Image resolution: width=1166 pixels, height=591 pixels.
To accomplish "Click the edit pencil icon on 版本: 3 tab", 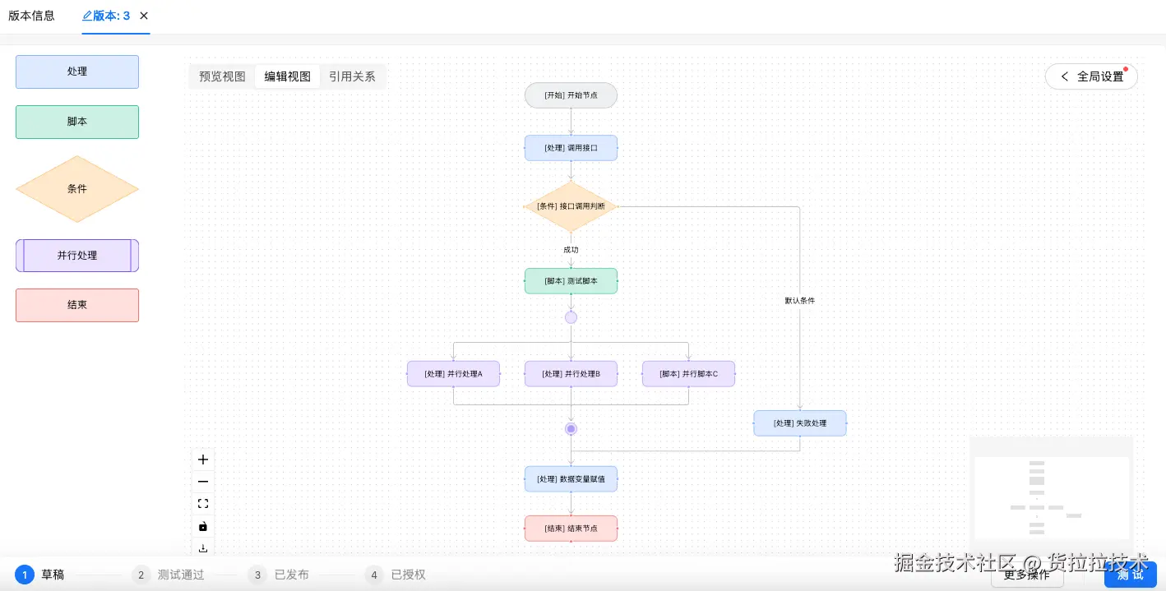I will click(x=86, y=16).
